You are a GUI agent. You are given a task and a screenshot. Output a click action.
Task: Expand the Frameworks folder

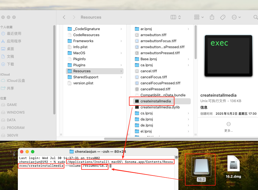tap(83, 41)
